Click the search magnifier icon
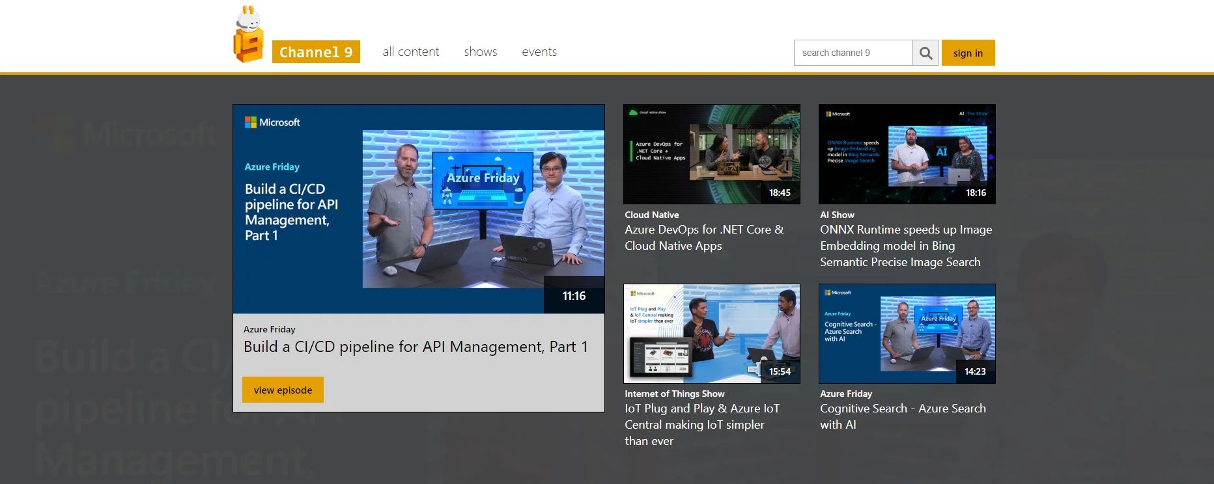Image resolution: width=1214 pixels, height=484 pixels. 925,53
